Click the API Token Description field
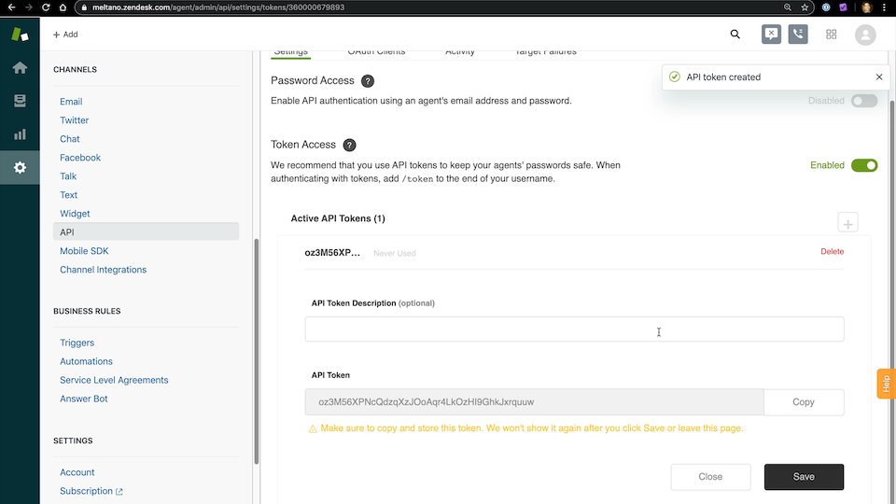896x504 pixels. point(574,329)
